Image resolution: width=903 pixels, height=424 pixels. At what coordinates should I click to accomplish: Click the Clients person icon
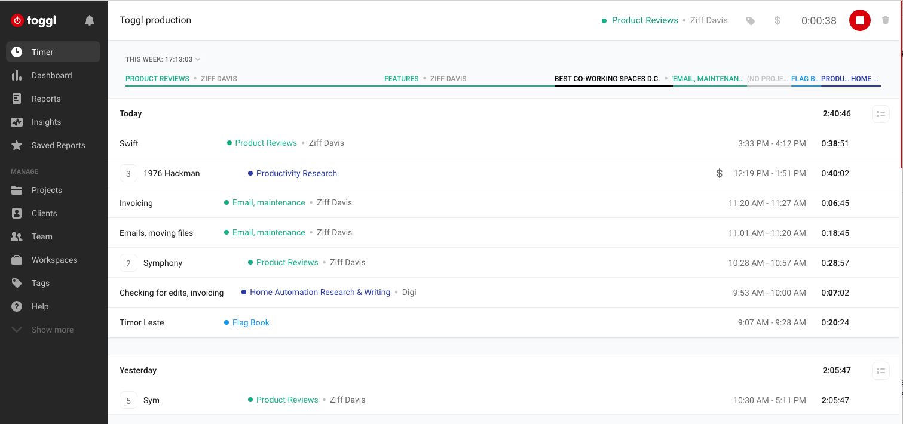[17, 213]
